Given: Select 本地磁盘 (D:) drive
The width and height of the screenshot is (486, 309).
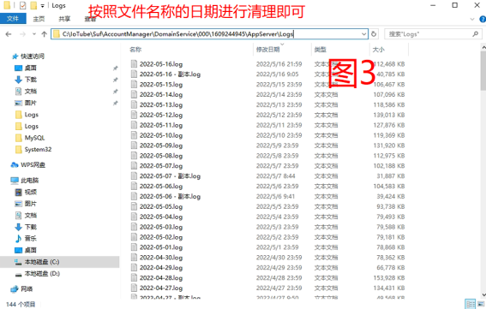Looking at the screenshot, I should click(42, 274).
